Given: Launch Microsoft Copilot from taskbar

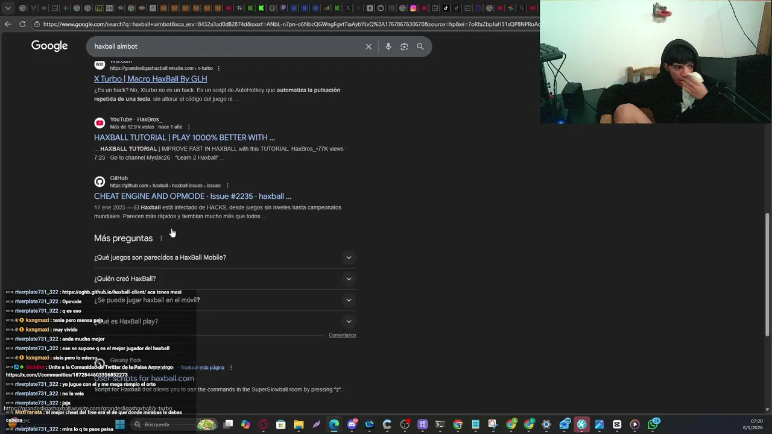Looking at the screenshot, I should (245, 424).
